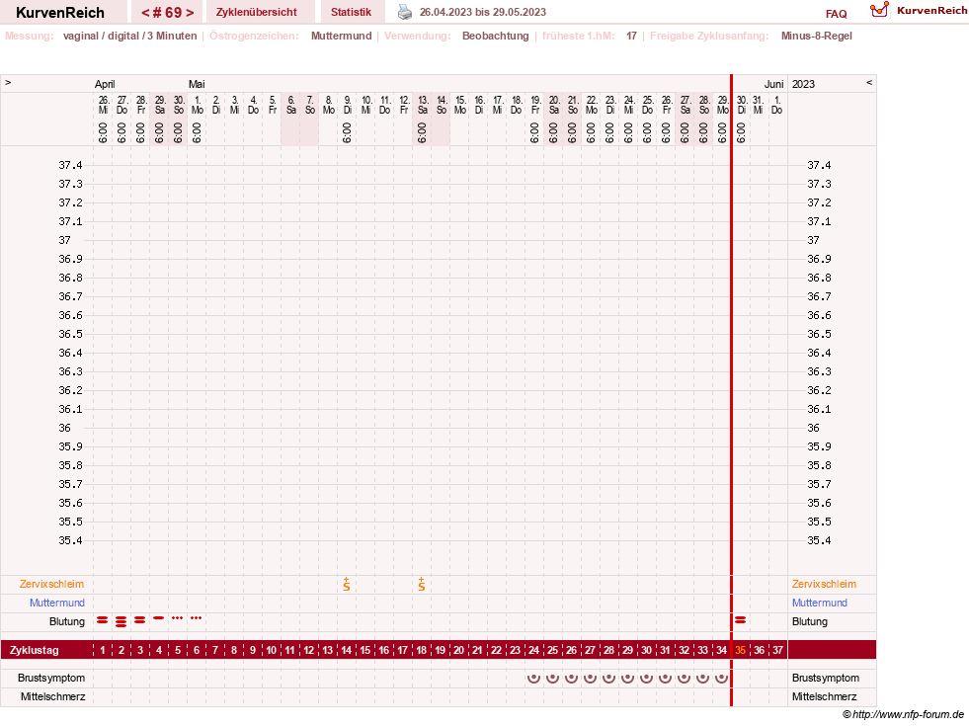Screen dimensions: 969x726
Task: Select the cycle number # 69 label
Action: [x=168, y=13]
